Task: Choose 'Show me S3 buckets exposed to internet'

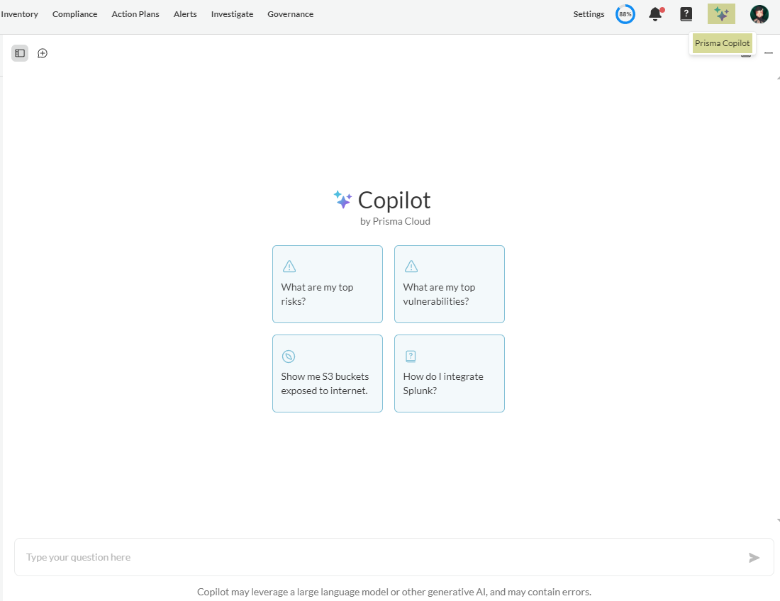Action: (328, 373)
